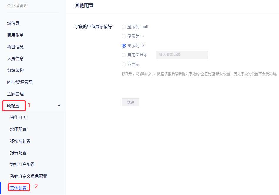Click the 输入显示内容 text field
The height and width of the screenshot is (195, 279).
[182, 55]
